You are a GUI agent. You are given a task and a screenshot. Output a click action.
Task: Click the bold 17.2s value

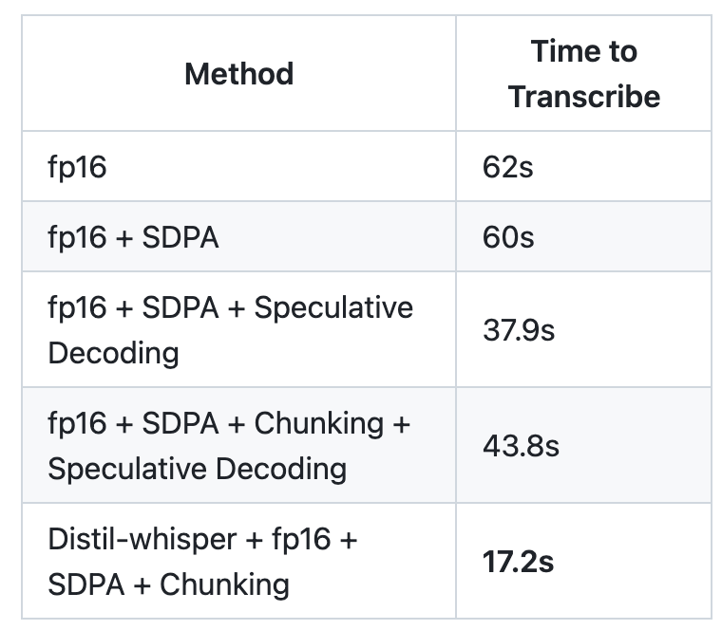tap(518, 562)
